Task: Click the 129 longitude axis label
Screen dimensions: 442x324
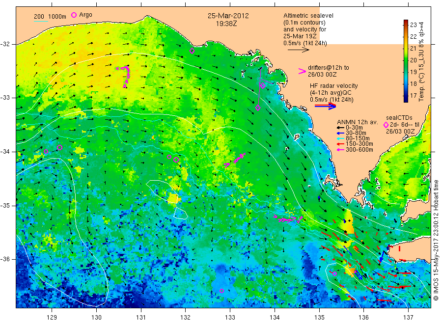Action: (52, 318)
